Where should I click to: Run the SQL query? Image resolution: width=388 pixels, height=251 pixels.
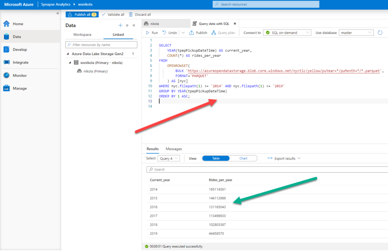click(152, 33)
